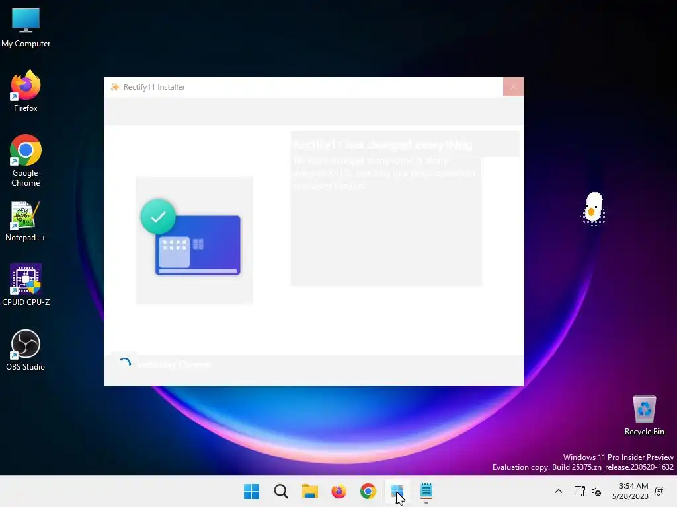Show hidden system tray icons
This screenshot has width=677, height=507.
pyautogui.click(x=558, y=491)
